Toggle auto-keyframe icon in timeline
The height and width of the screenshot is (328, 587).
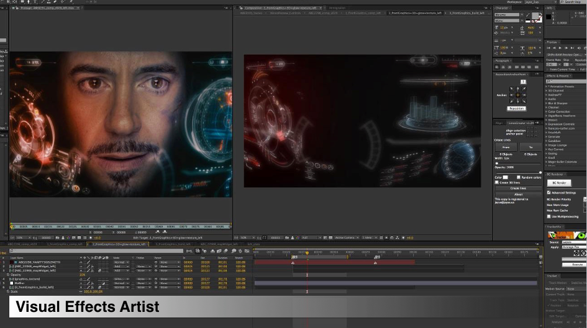click(x=240, y=251)
